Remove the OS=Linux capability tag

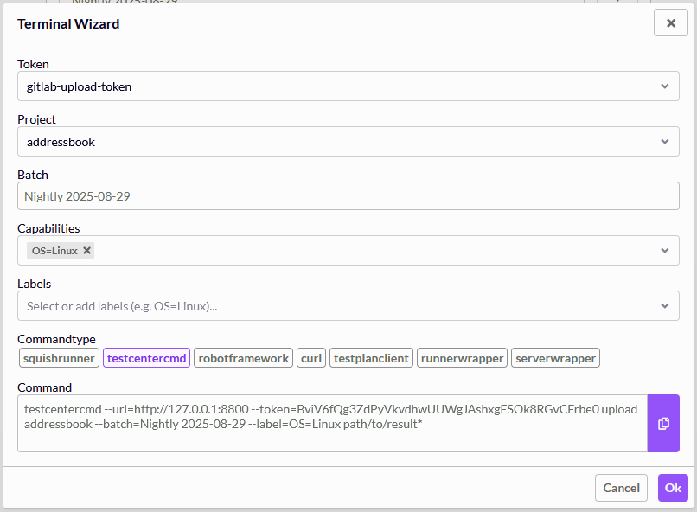pyautogui.click(x=86, y=251)
